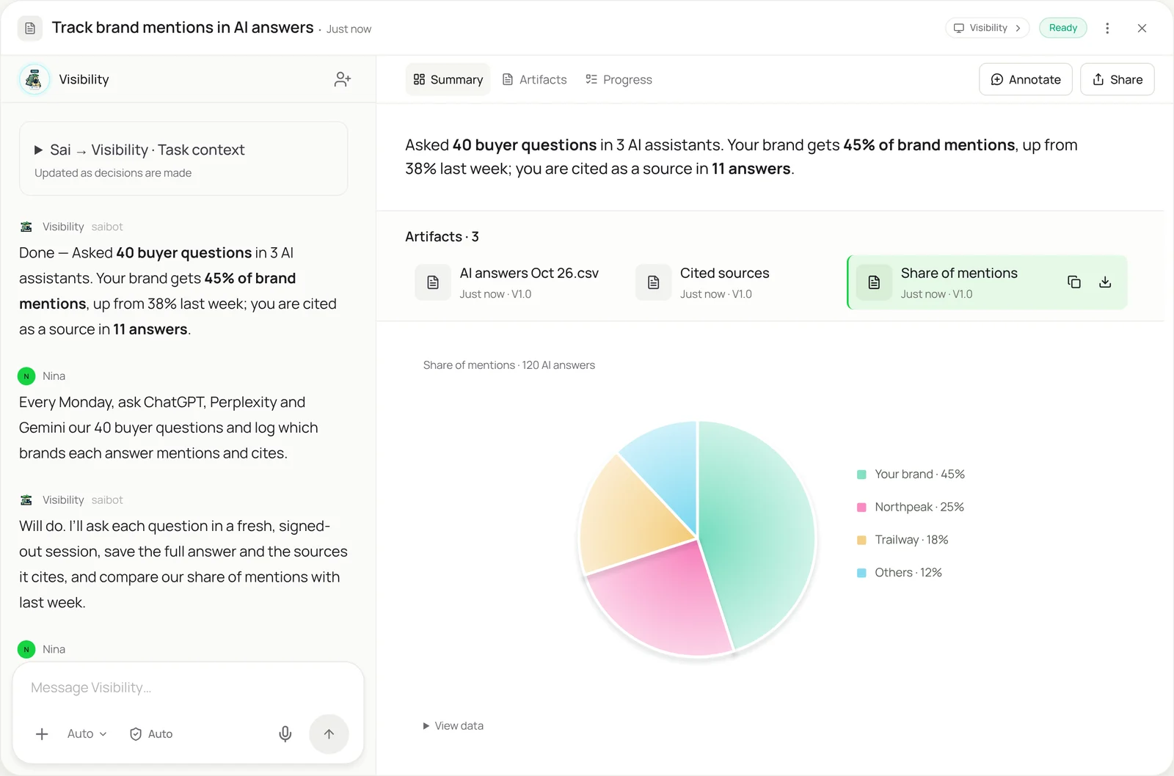Focus the Message Visibility input field

[x=188, y=688]
